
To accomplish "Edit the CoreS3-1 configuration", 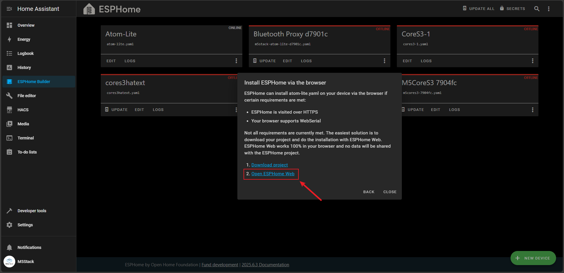I will [407, 61].
